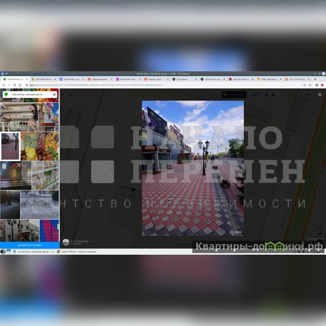Reload the page with the refresh icon

[x=15, y=85]
